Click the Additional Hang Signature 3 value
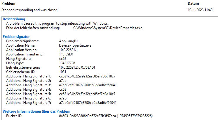218x120 pixels. [x=88, y=85]
